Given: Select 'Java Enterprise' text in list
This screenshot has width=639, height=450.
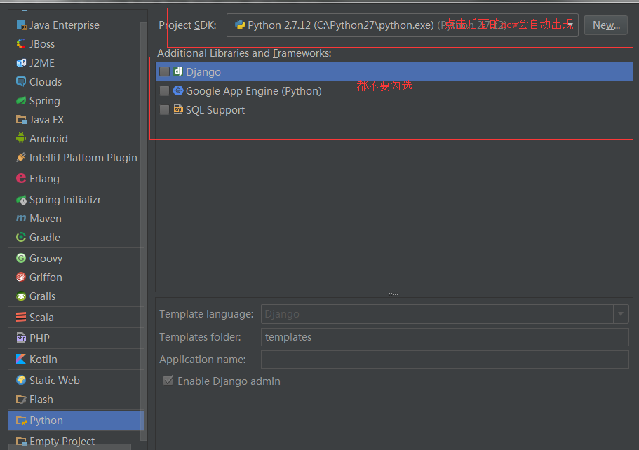Looking at the screenshot, I should click(x=65, y=25).
